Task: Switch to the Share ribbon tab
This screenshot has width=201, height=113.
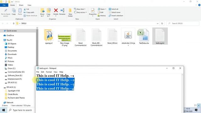Action: [x=21, y=5]
